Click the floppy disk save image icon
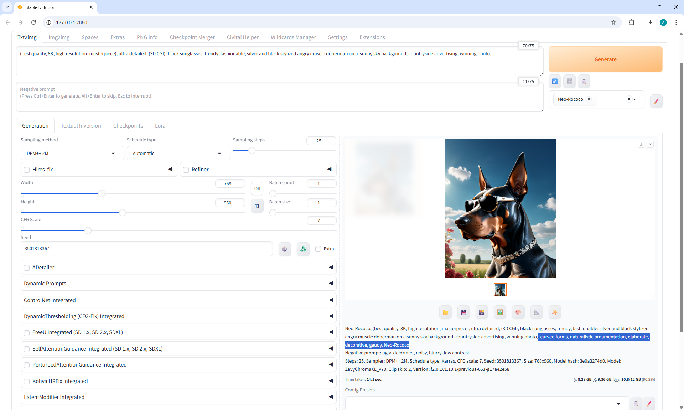The height and width of the screenshot is (410, 684). click(463, 312)
